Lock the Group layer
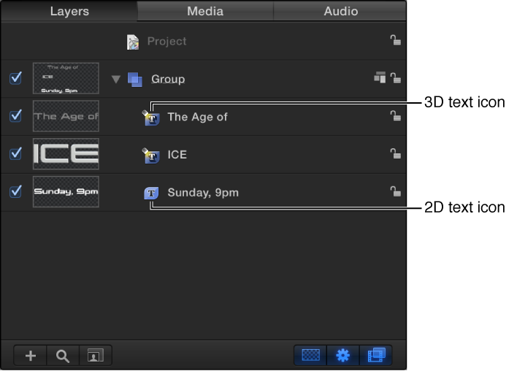The height and width of the screenshot is (371, 517). click(x=395, y=78)
